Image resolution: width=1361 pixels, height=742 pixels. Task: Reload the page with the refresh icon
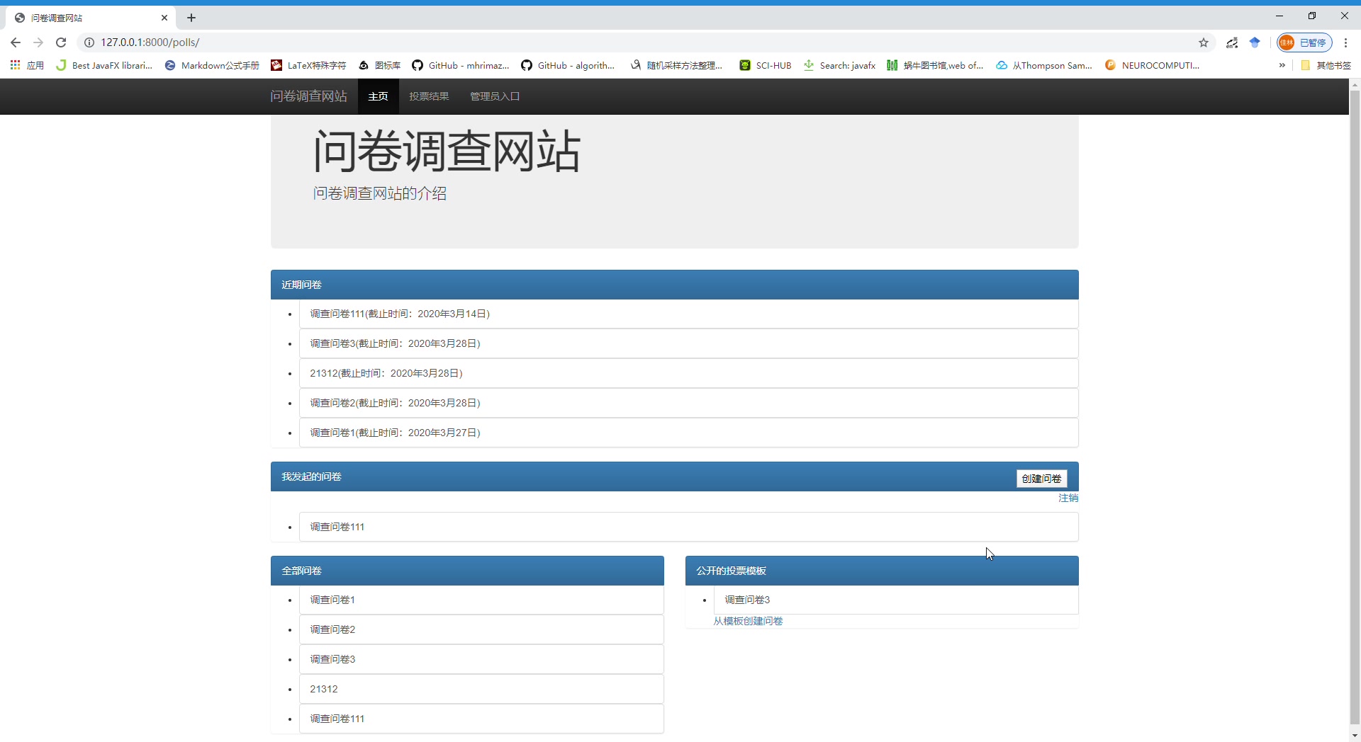[61, 42]
